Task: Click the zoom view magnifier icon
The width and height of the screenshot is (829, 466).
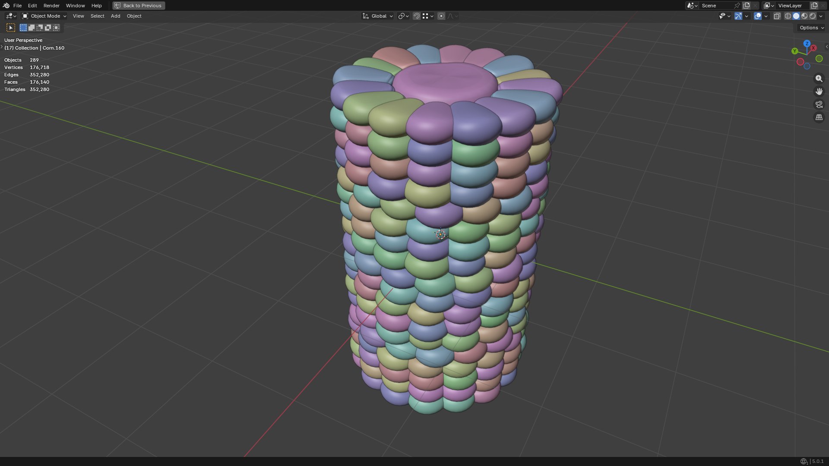Action: coord(819,79)
